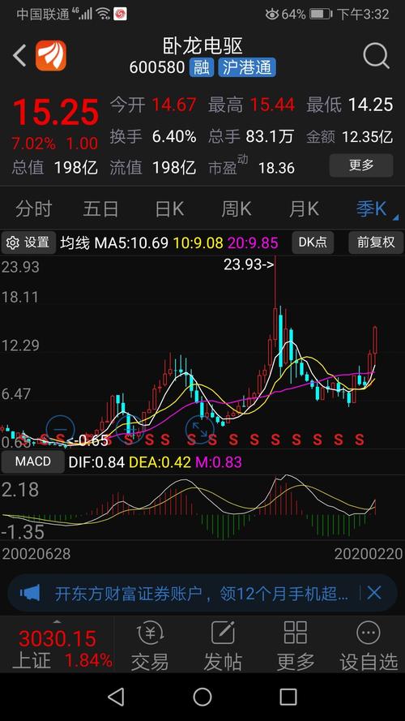Screen dimensions: 405x721
Task: Tap the back arrow icon
Action: 19,55
